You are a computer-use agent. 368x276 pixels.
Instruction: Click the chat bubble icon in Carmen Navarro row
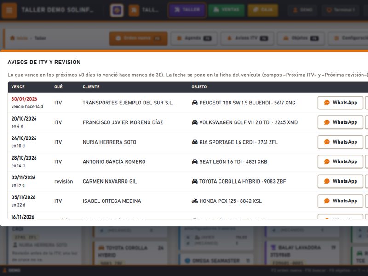(x=327, y=181)
